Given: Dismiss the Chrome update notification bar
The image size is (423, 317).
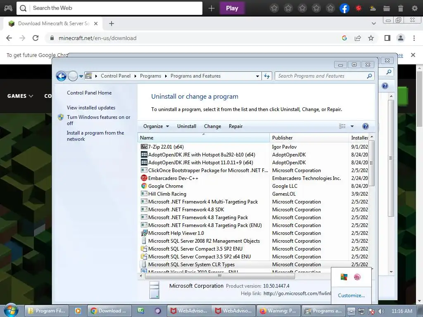Looking at the screenshot, I should [x=413, y=55].
